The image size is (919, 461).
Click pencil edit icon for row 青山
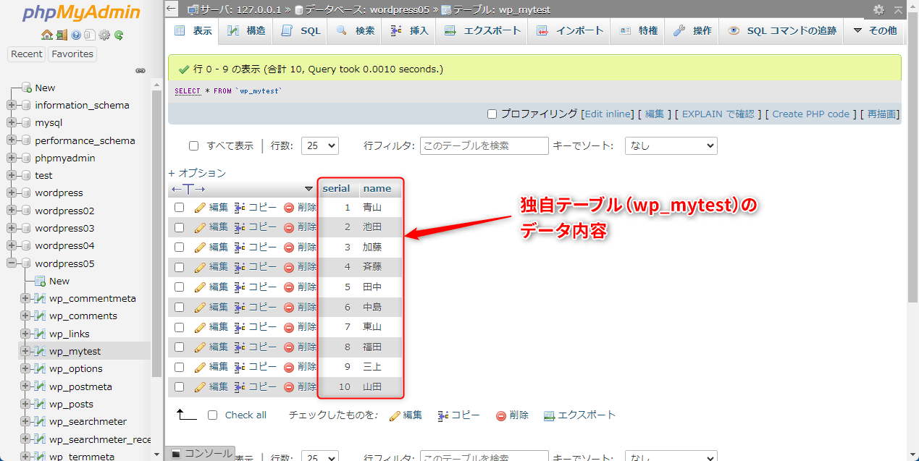201,208
